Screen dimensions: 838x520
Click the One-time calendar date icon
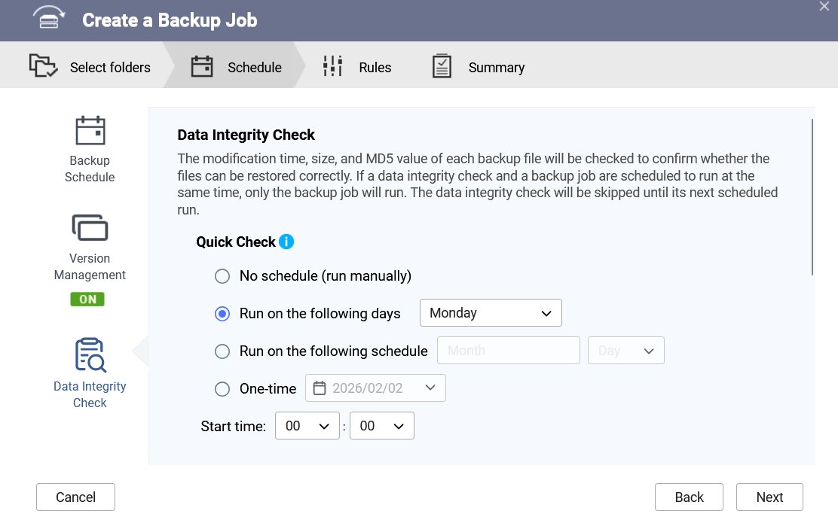click(320, 388)
